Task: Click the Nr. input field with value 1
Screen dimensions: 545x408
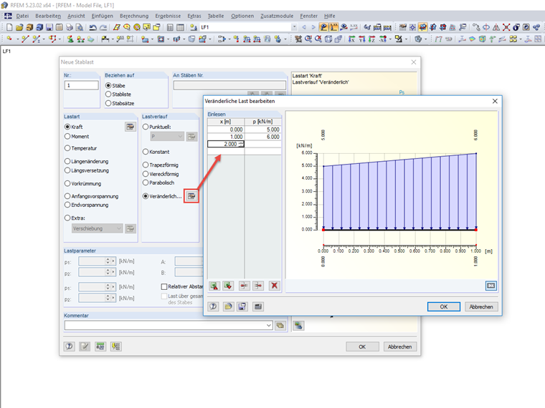Action: click(x=81, y=85)
